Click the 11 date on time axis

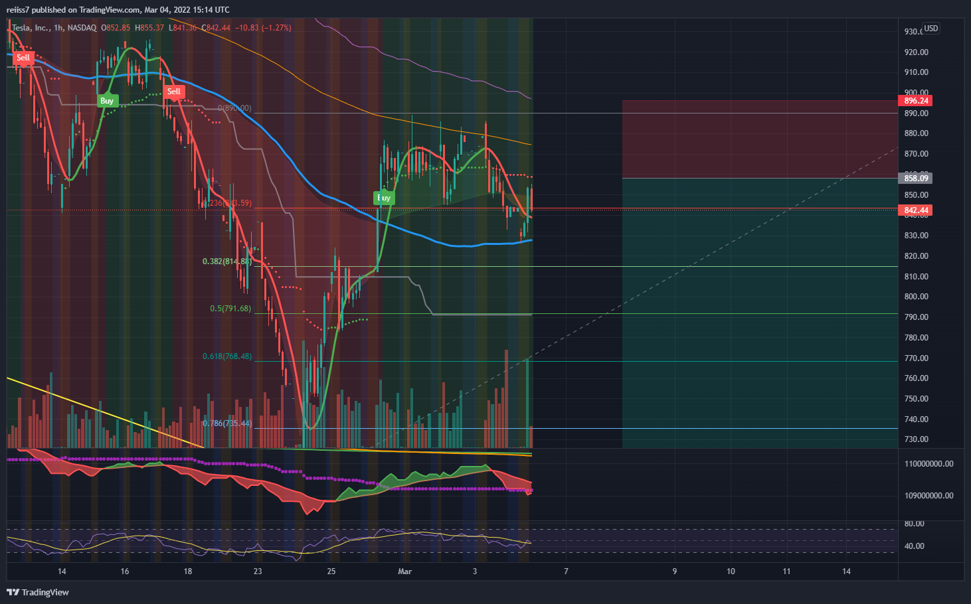786,571
